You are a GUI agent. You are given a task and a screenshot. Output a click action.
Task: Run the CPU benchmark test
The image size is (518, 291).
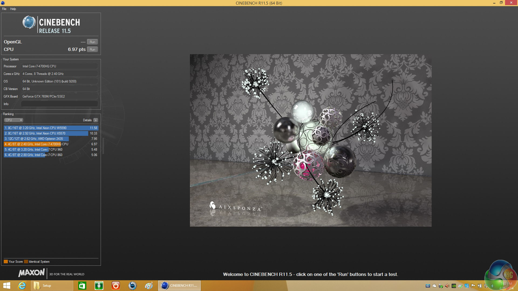[92, 50]
